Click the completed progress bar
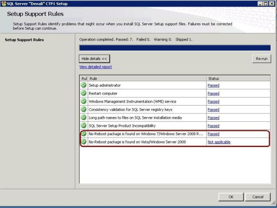 click(175, 48)
